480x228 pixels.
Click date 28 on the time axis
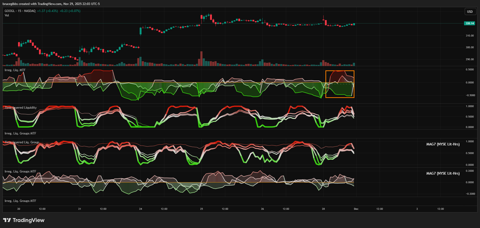point(323,209)
